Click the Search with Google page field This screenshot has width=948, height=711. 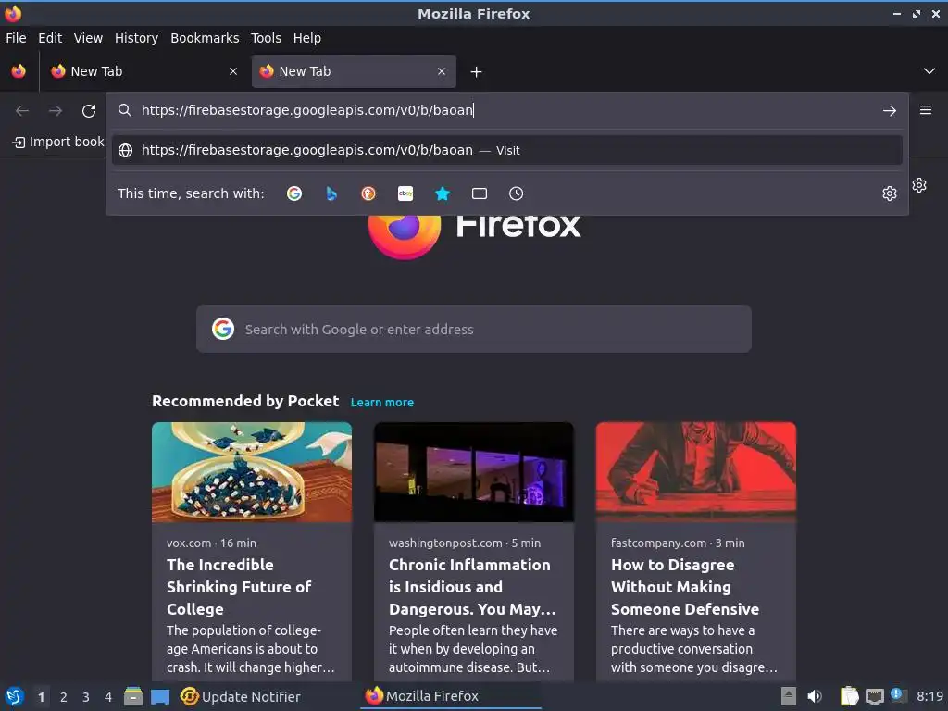[473, 329]
